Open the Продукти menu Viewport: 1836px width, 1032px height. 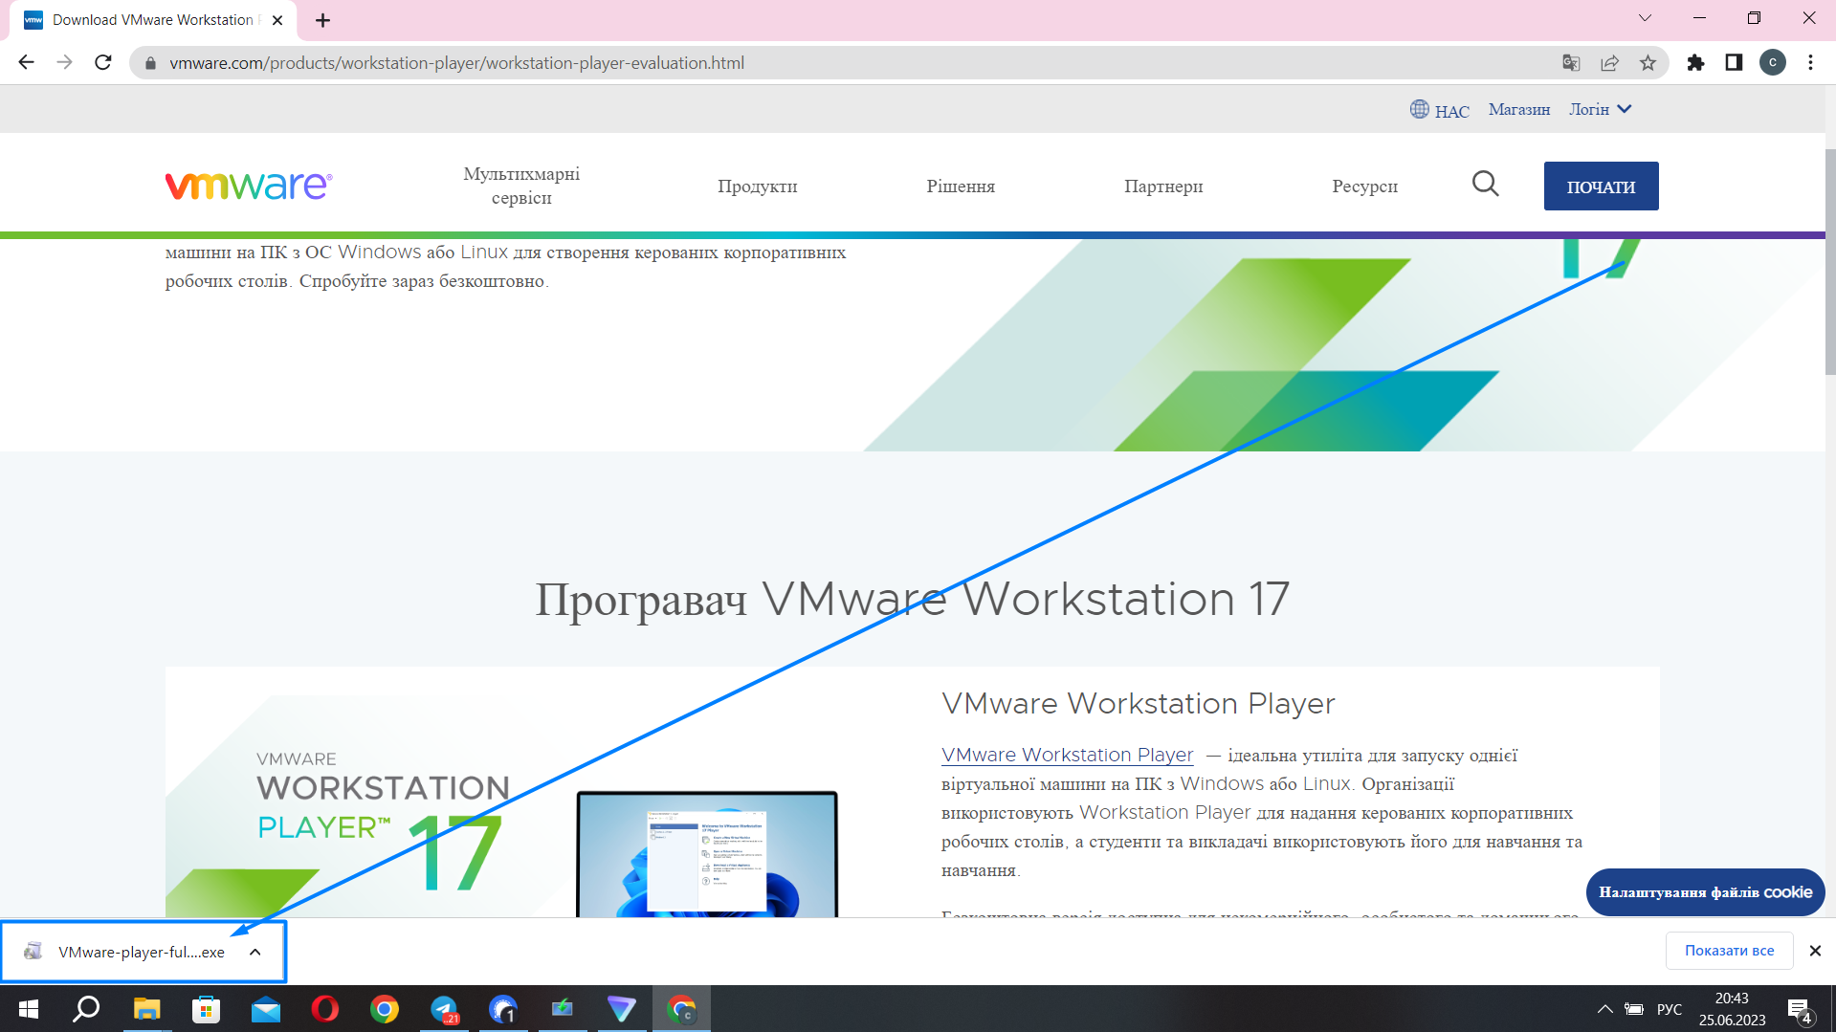pos(757,187)
